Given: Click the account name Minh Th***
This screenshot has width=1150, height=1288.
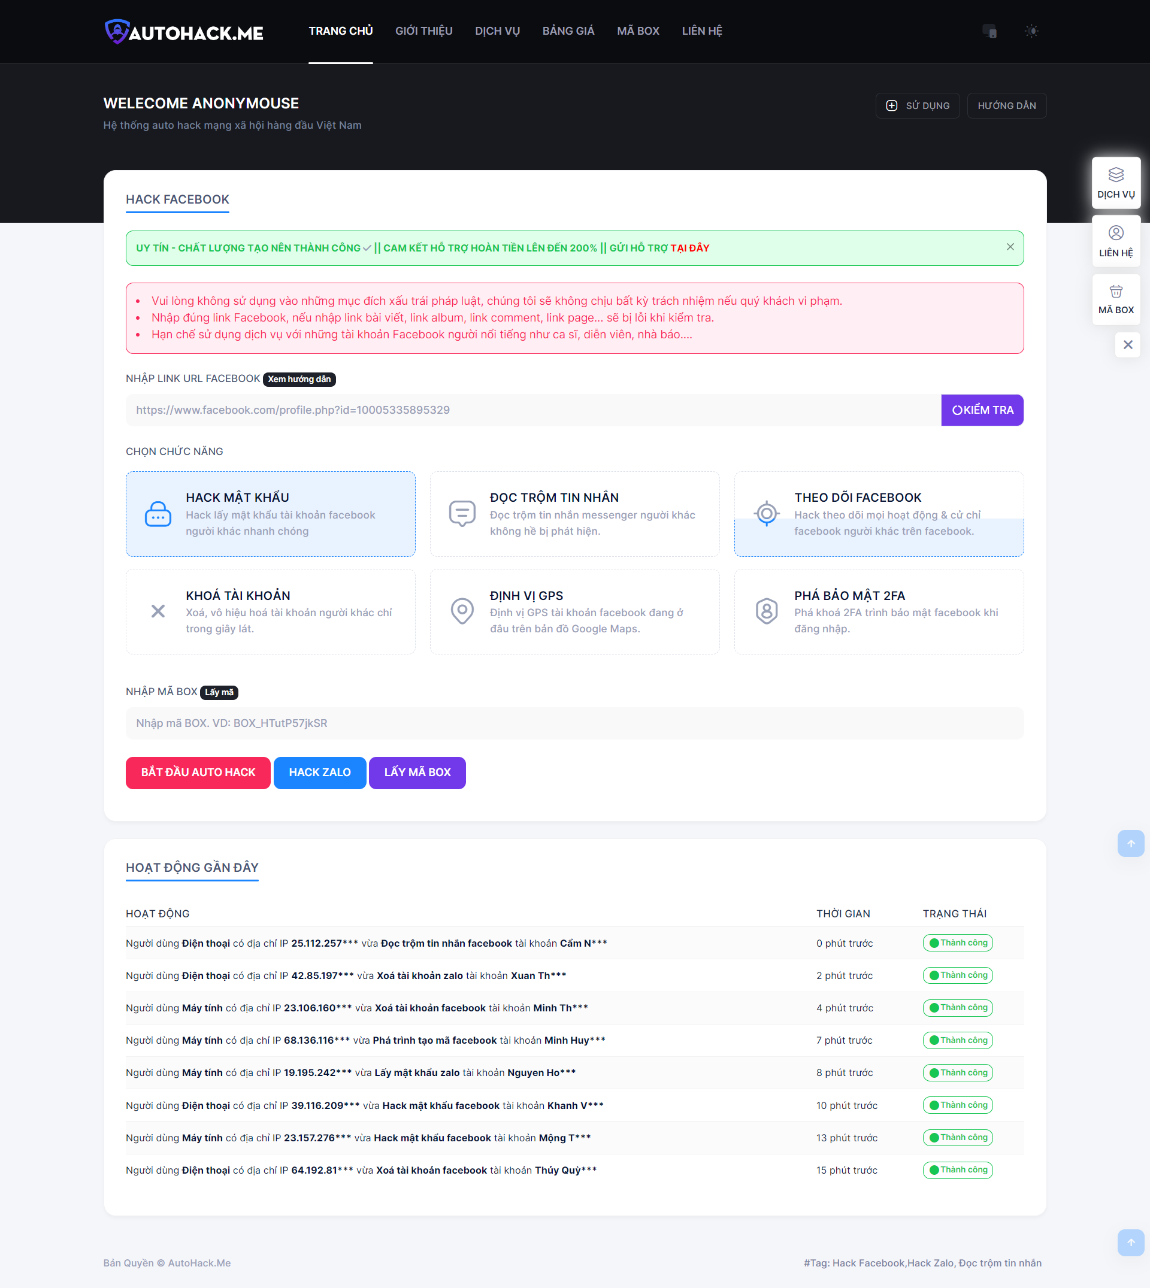Looking at the screenshot, I should click(x=561, y=1008).
